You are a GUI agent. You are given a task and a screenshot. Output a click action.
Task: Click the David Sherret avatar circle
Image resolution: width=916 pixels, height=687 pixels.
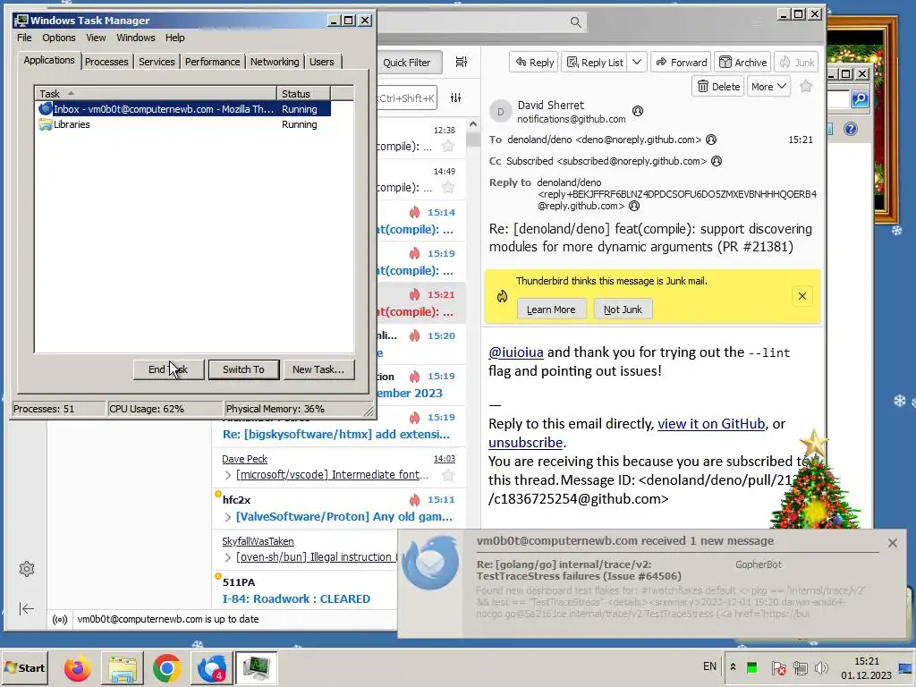[x=501, y=112]
